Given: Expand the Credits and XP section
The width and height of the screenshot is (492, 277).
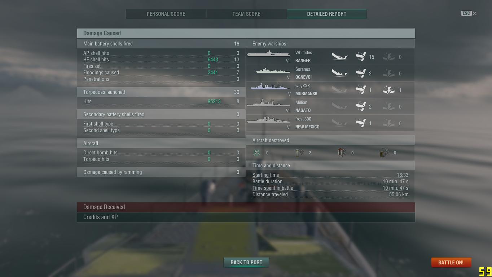Looking at the screenshot, I should coord(246,217).
